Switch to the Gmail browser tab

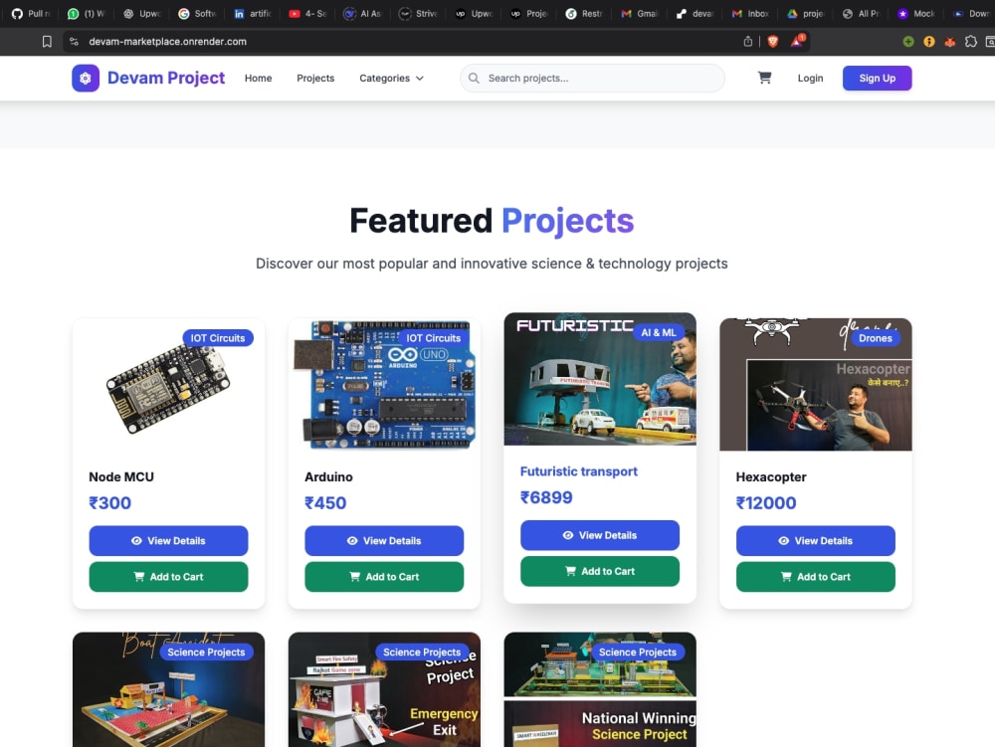(639, 13)
